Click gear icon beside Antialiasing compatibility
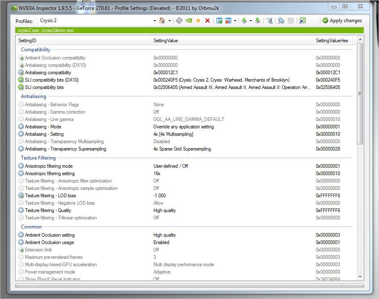This screenshot has height=299, width=379. click(x=21, y=73)
